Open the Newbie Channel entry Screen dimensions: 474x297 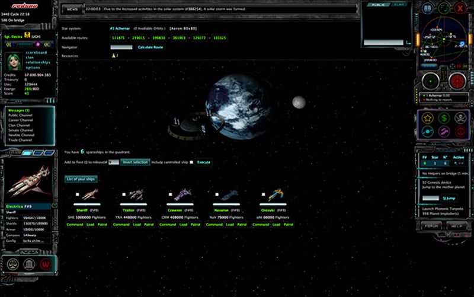(x=21, y=135)
